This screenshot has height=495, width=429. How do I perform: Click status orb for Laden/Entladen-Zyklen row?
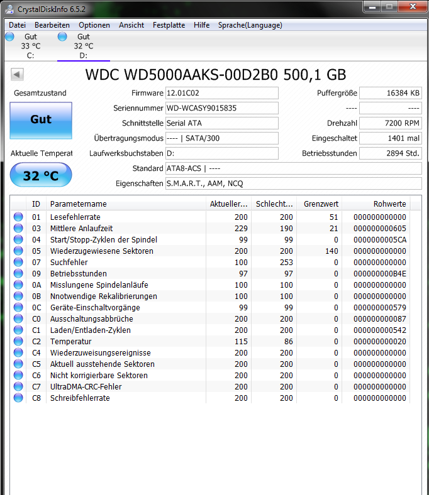tap(18, 330)
